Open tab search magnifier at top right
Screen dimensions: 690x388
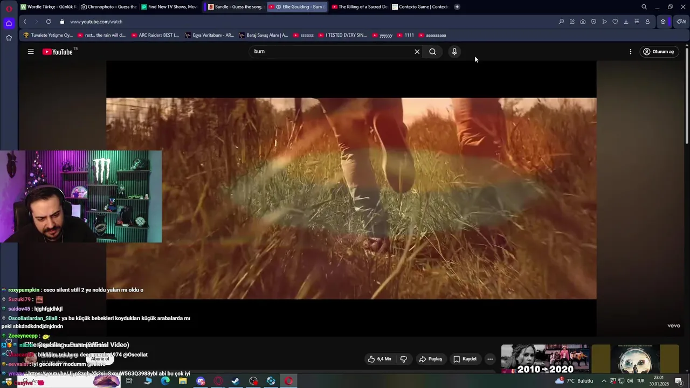coord(644,7)
